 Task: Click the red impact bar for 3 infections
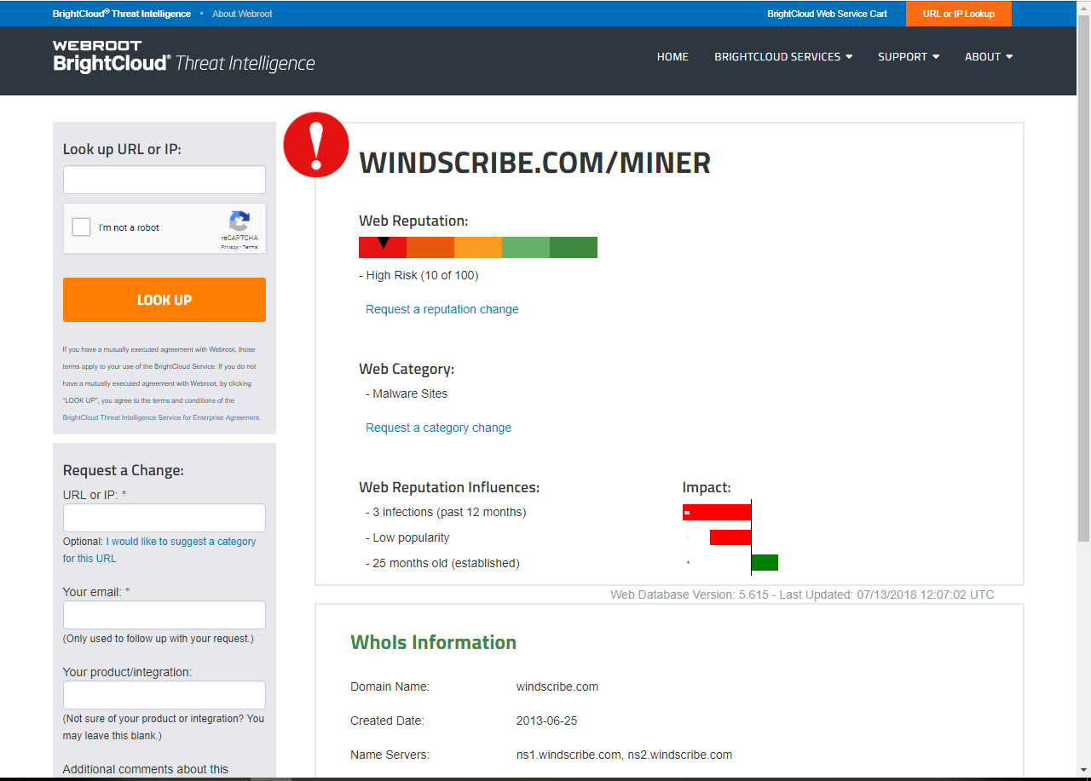pos(717,512)
